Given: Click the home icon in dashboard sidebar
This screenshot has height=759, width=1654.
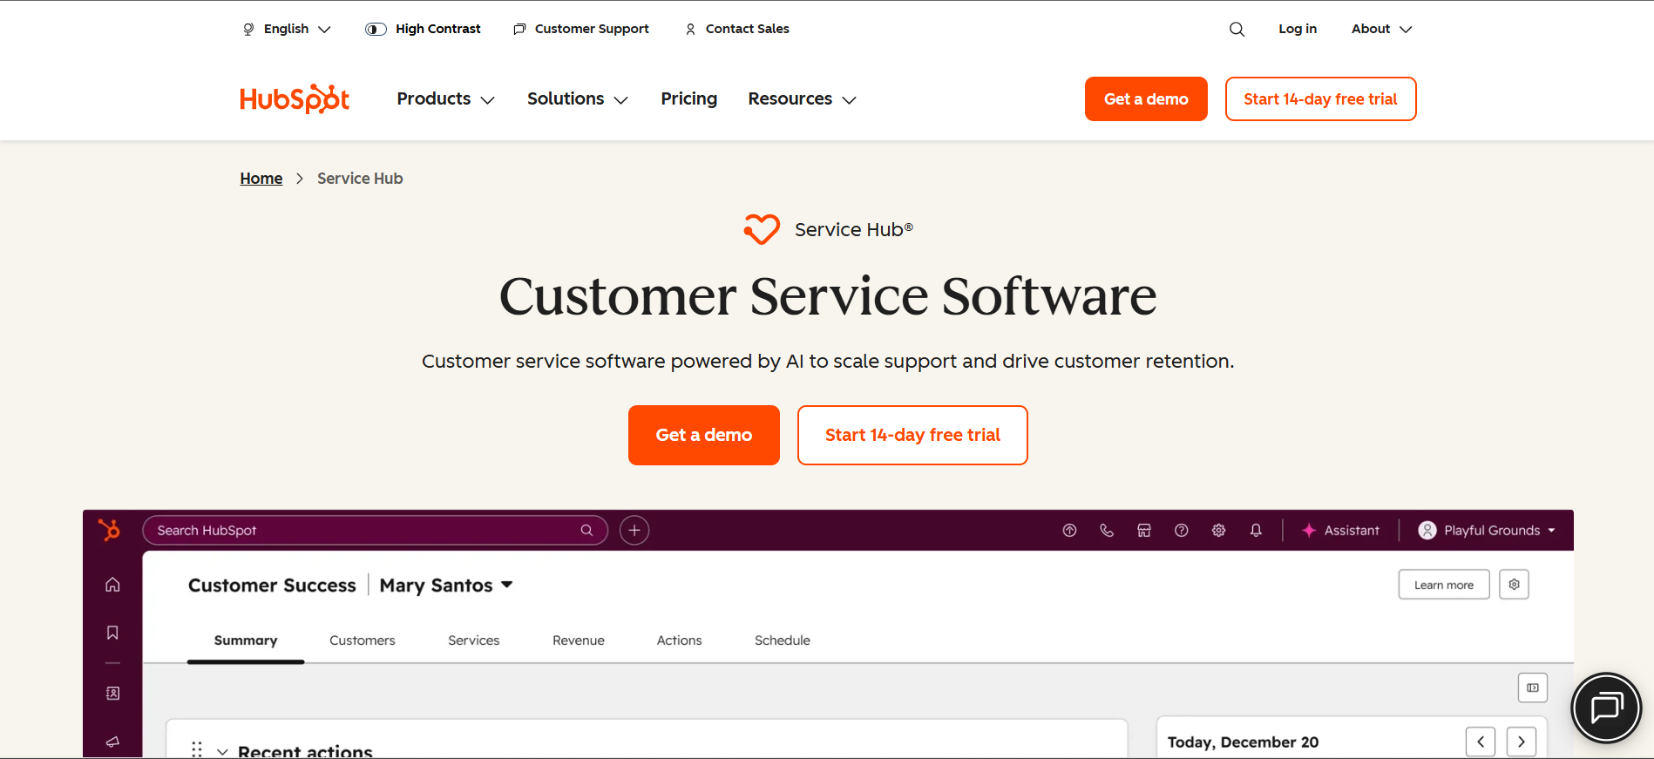Looking at the screenshot, I should coord(112,585).
